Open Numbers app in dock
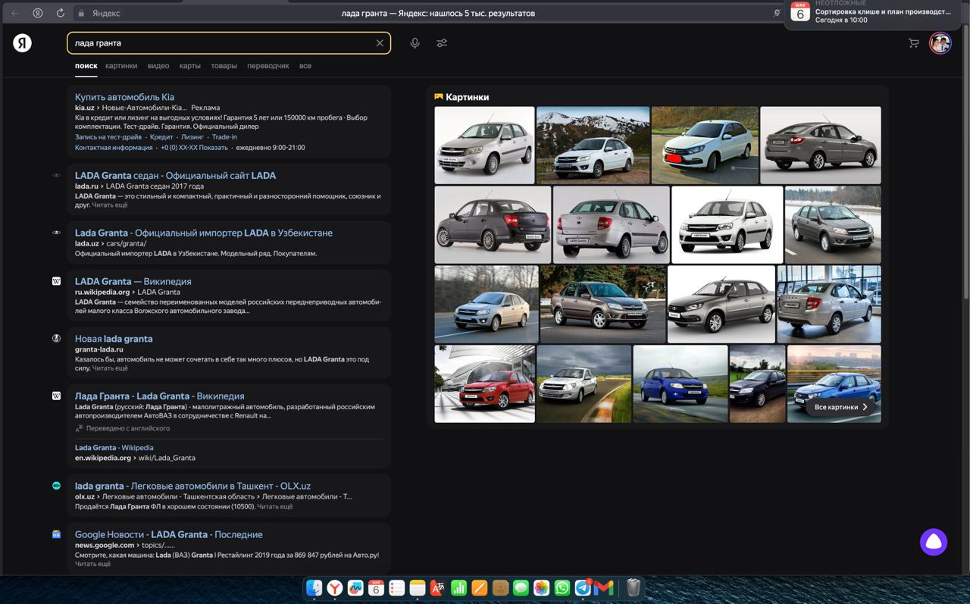 tap(458, 587)
